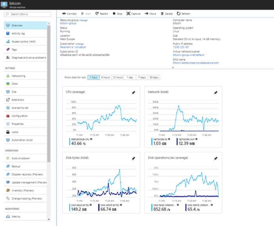Open Auto-shutdown operations
Viewport: 274px width, 226px height.
click(25, 158)
